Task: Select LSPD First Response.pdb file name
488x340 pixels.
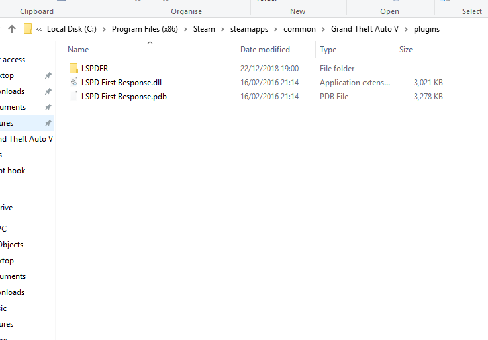Action: tap(124, 97)
